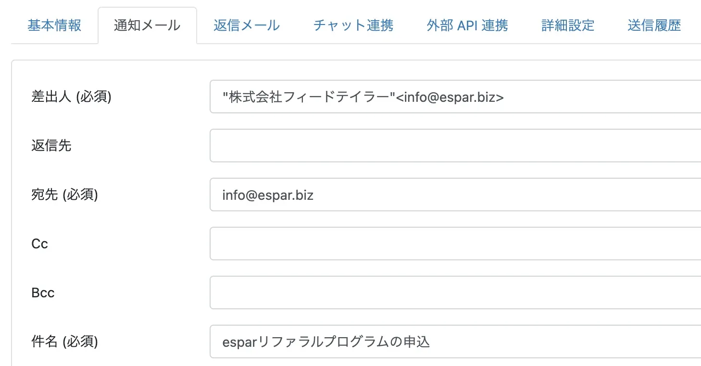The width and height of the screenshot is (701, 366).
Task: Go to the チャット連携 tab
Action: 353,25
